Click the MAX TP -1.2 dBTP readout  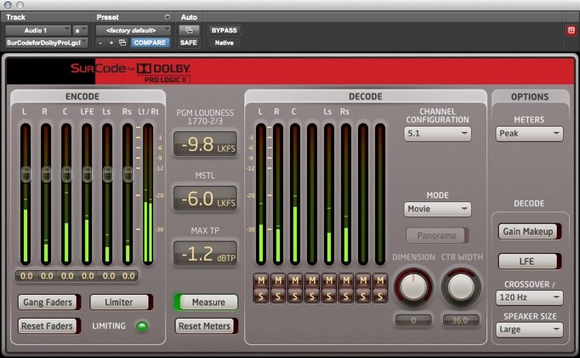click(x=205, y=254)
